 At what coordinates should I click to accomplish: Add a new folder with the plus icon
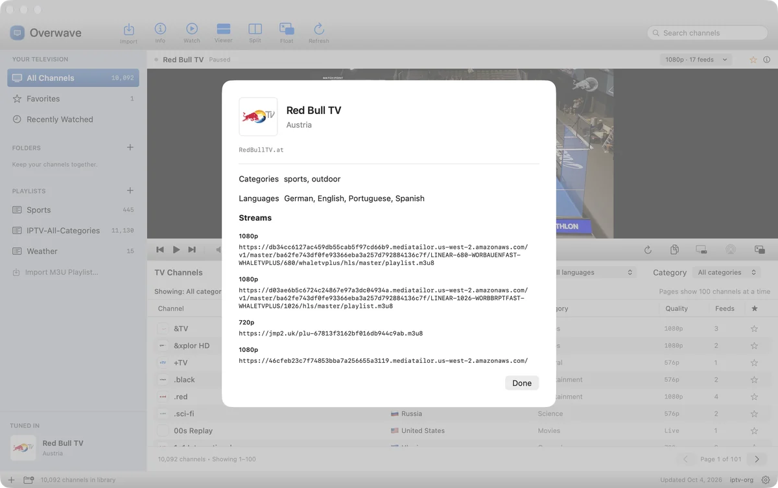click(130, 148)
